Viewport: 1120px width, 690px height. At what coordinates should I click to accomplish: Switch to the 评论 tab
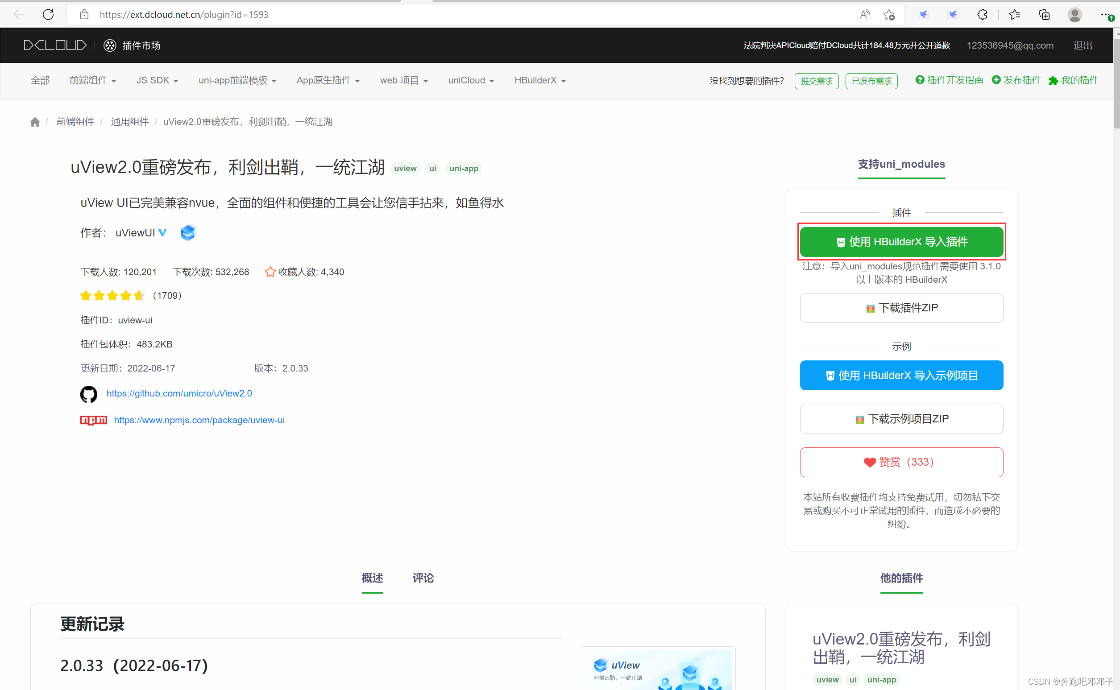click(x=422, y=578)
